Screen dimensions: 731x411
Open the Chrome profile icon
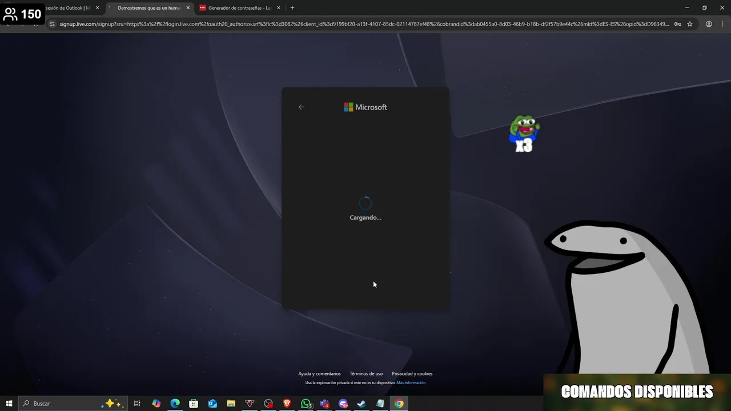coord(709,24)
